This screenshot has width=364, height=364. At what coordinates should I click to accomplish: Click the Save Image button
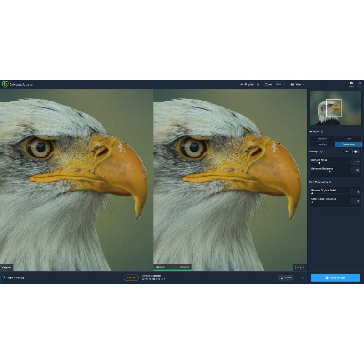pos(335,278)
